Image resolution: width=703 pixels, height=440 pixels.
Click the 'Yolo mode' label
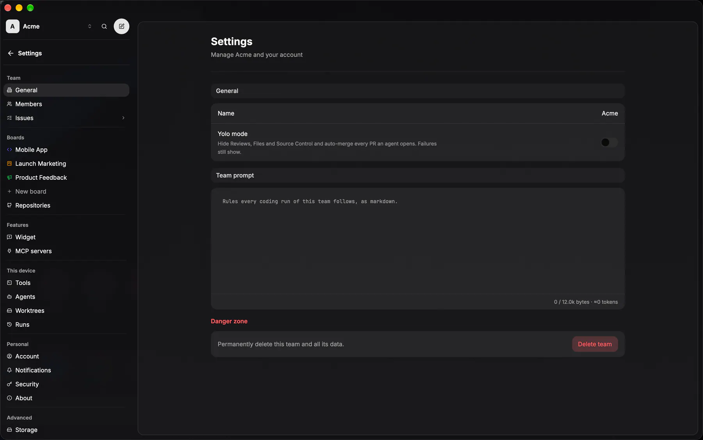233,134
